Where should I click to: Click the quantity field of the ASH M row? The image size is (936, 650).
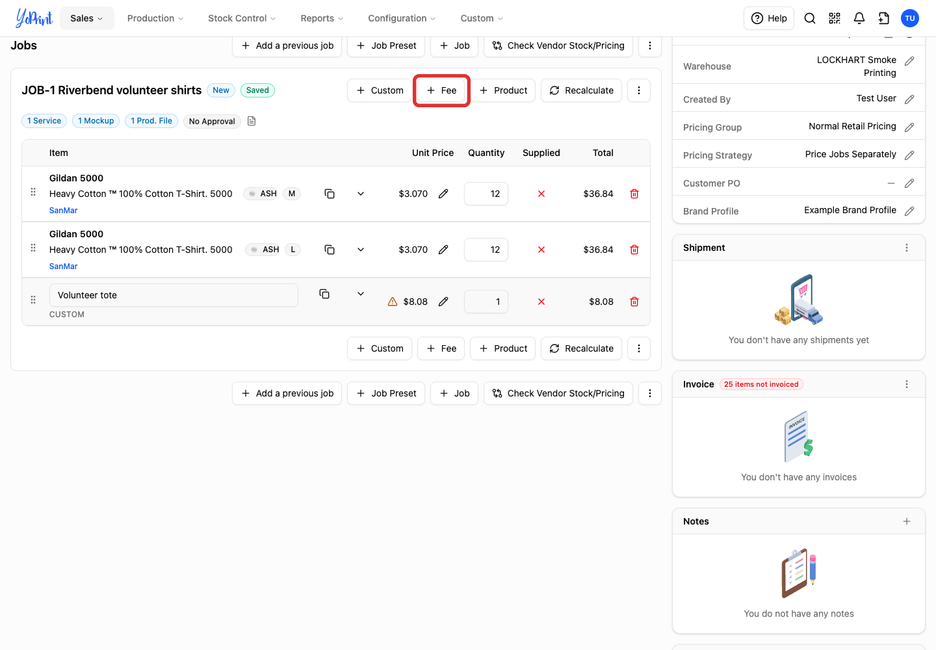486,194
